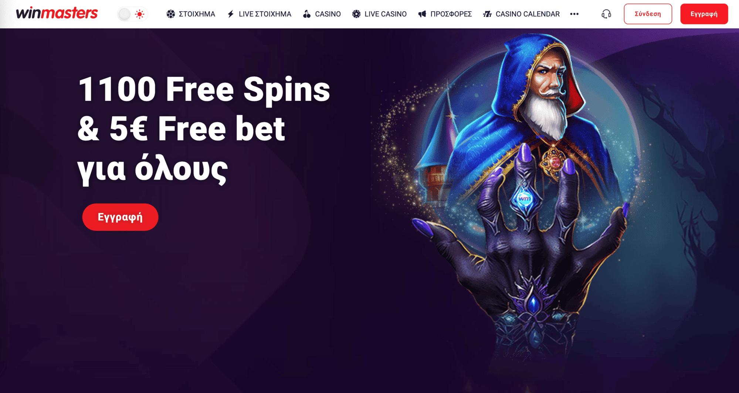Open the ΣΤΟΙΧΗΜΑ menu item
739x393 pixels.
pyautogui.click(x=197, y=14)
